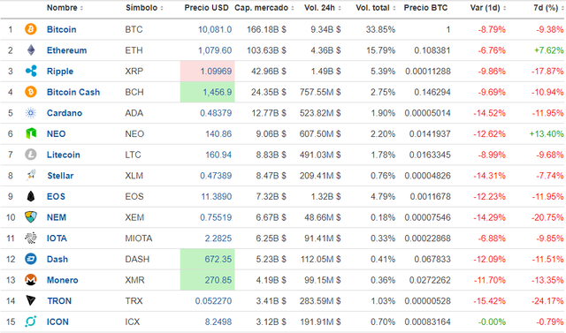Sort by Vol. total header
Screen dimensions: 566x333
pyautogui.click(x=375, y=8)
